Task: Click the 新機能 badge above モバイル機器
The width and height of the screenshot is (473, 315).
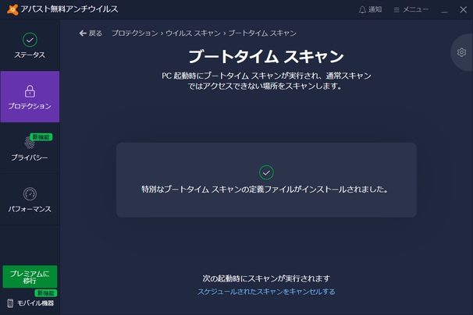Action: coord(46,293)
